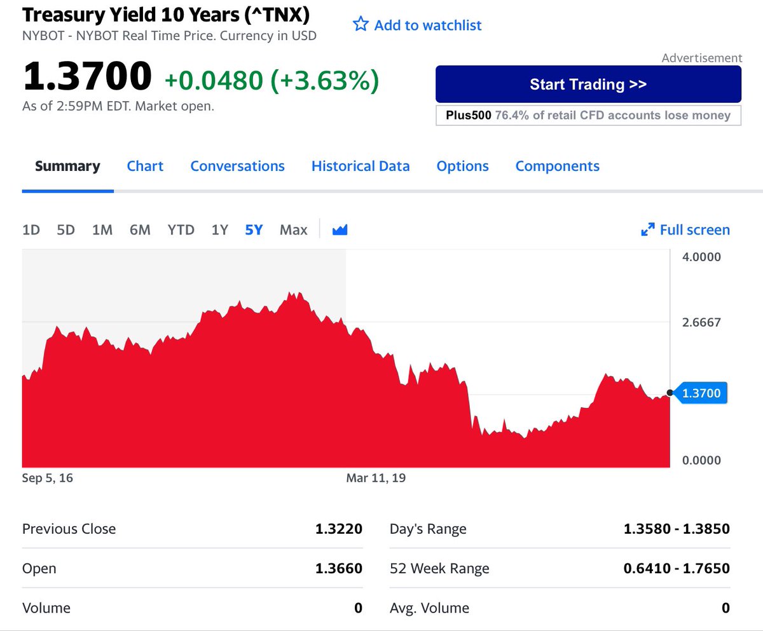
Task: Click the large 1.3700 quote price
Action: tap(87, 76)
